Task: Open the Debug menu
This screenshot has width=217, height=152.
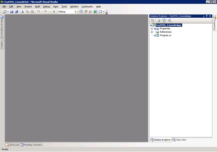Action: [47, 7]
